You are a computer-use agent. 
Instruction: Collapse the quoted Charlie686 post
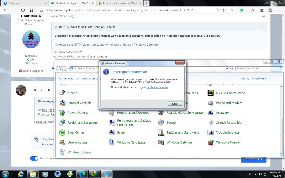56,27
